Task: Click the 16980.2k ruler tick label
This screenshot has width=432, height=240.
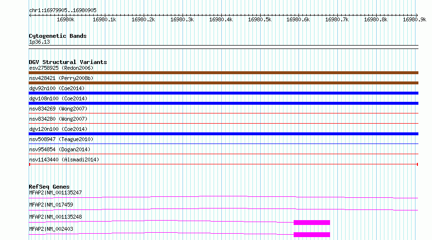Action: [143, 19]
